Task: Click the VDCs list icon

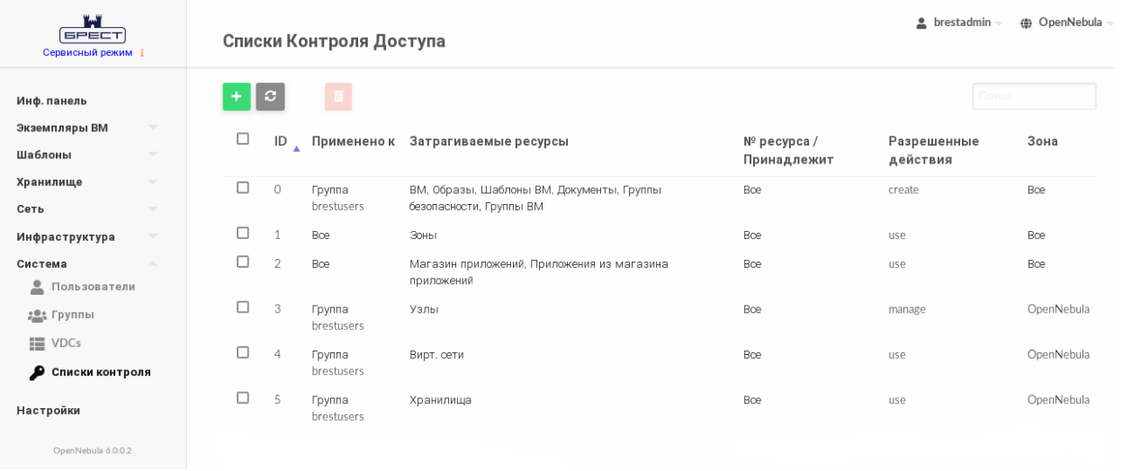Action: click(x=37, y=346)
